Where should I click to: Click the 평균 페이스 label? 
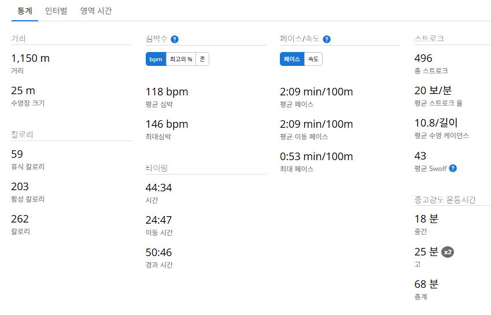[x=297, y=105]
